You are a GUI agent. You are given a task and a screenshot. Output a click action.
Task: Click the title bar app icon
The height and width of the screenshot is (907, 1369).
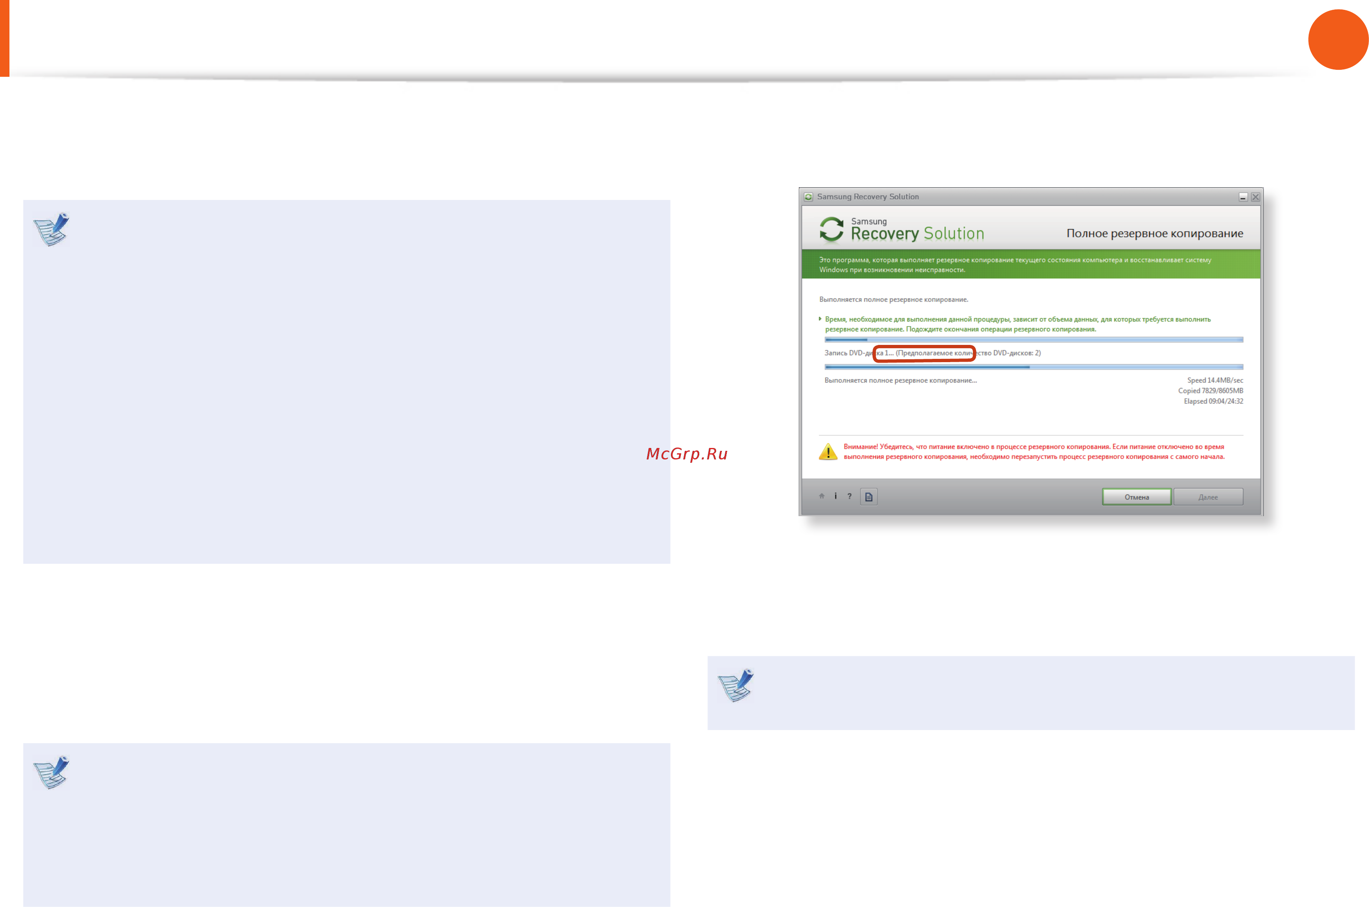coord(809,197)
